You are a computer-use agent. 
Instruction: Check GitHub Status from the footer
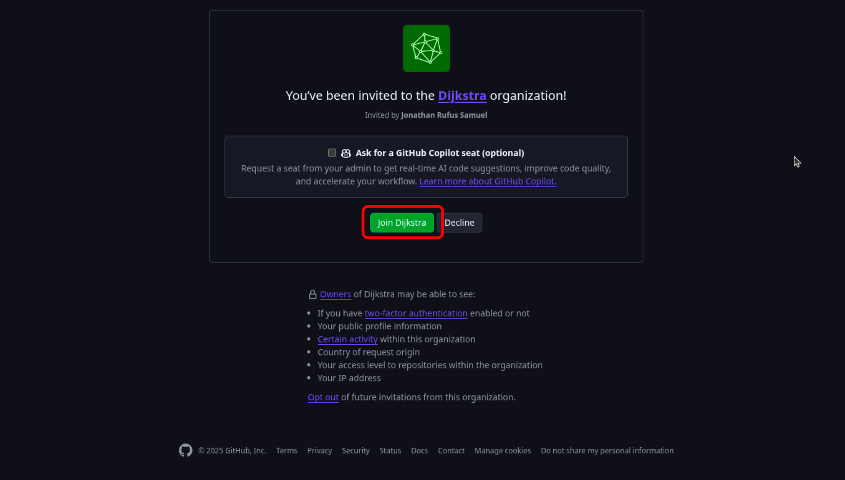pyautogui.click(x=390, y=450)
